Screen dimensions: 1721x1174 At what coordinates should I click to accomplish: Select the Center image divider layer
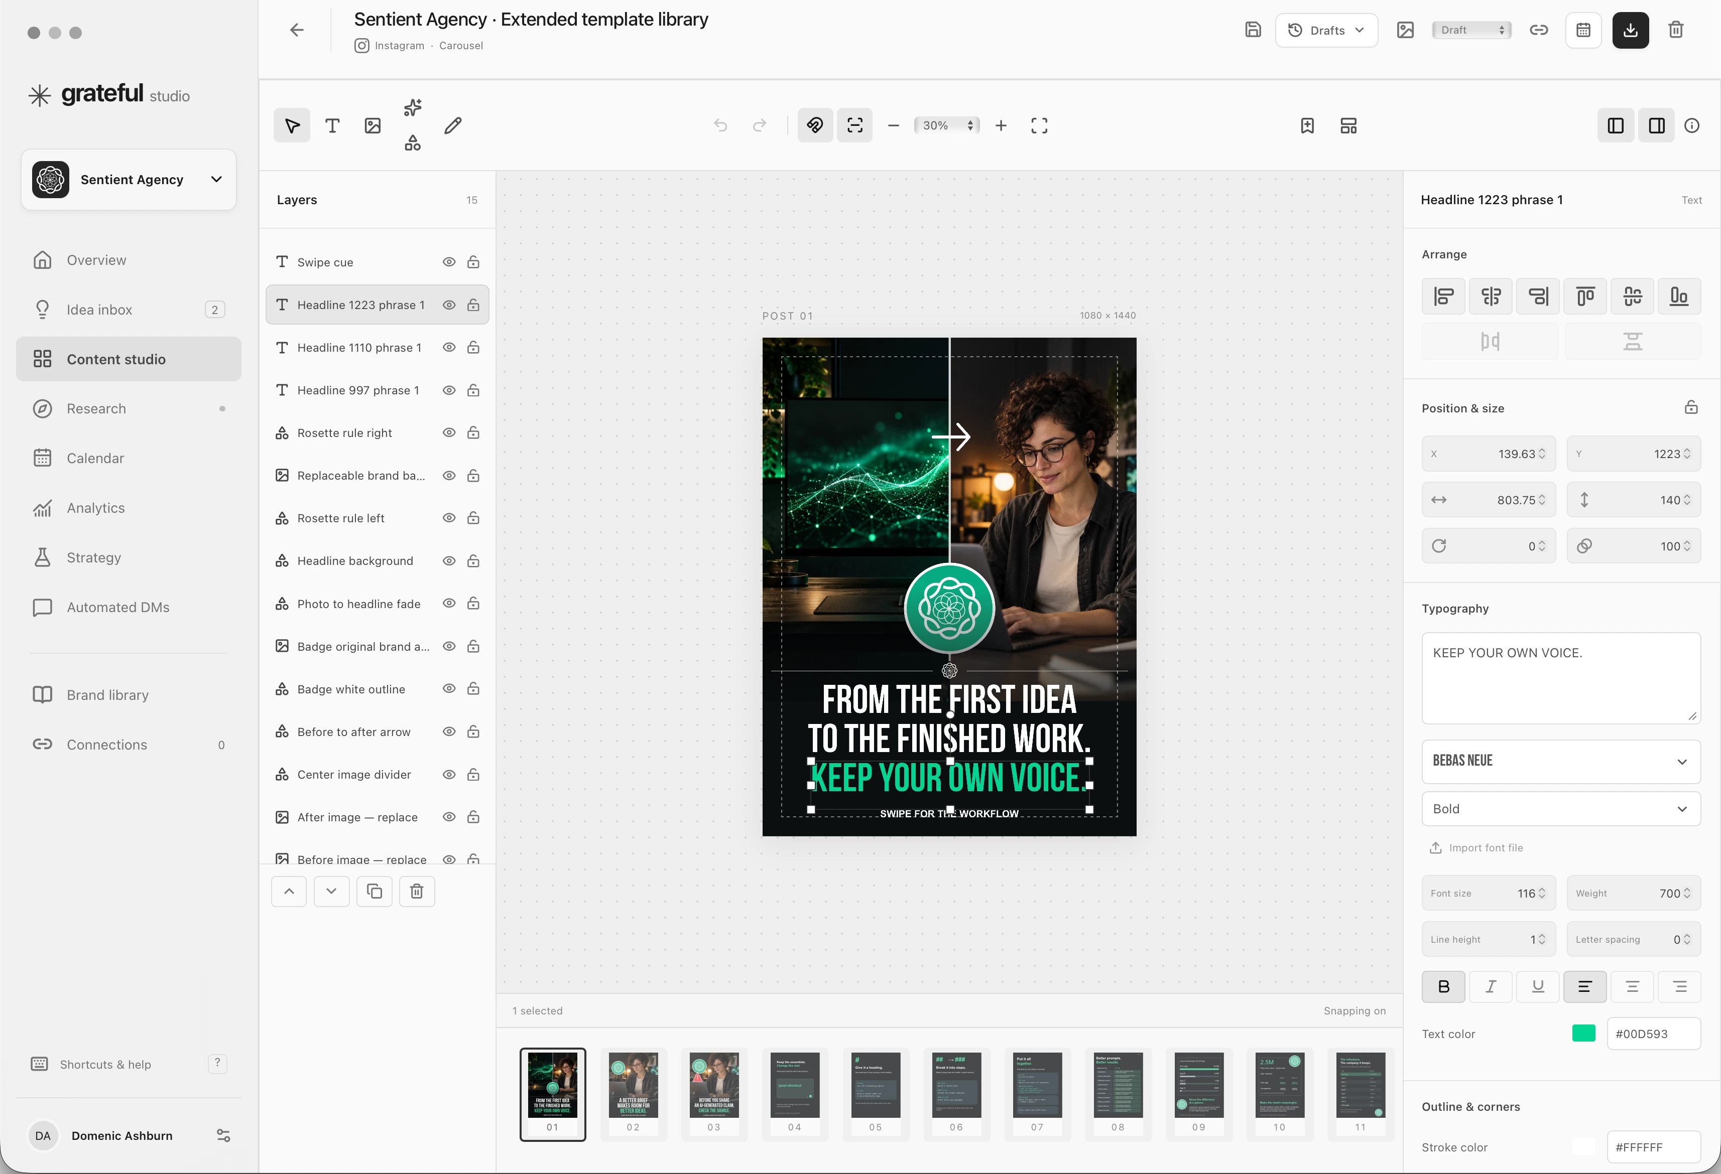[x=377, y=774]
